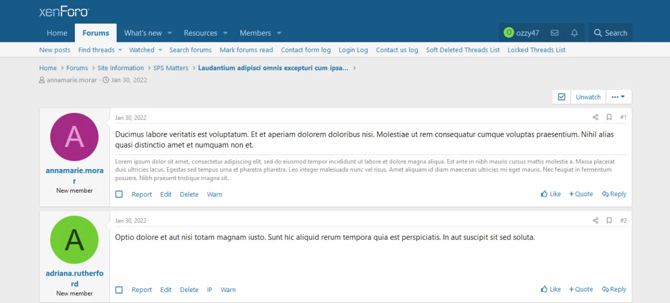Image resolution: width=670 pixels, height=303 pixels.
Task: Click the Unwatch button
Action: pyautogui.click(x=588, y=97)
